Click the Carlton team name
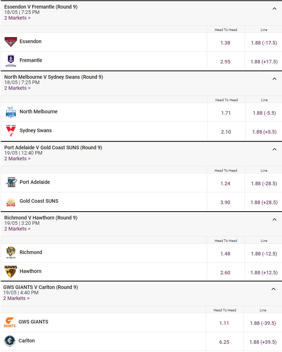The height and width of the screenshot is (352, 282). tap(27, 341)
